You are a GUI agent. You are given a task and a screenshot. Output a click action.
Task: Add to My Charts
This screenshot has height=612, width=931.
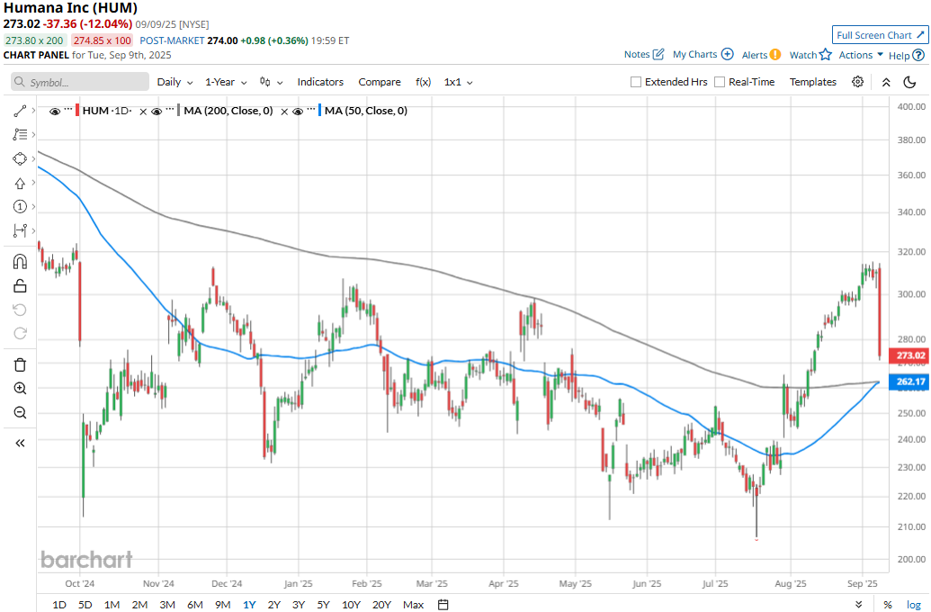tap(703, 54)
